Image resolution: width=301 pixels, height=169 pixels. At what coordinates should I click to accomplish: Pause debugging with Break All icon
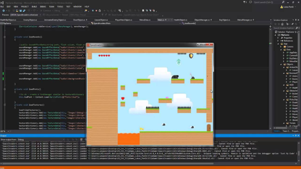[x=93, y=11]
